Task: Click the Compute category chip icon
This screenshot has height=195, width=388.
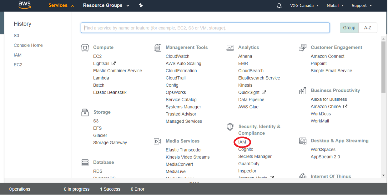Action: coord(85,48)
